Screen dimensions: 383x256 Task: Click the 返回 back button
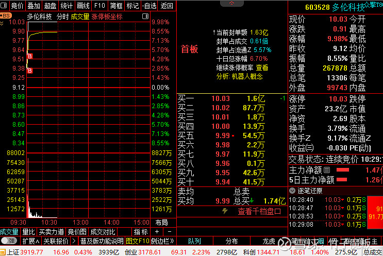167,6
